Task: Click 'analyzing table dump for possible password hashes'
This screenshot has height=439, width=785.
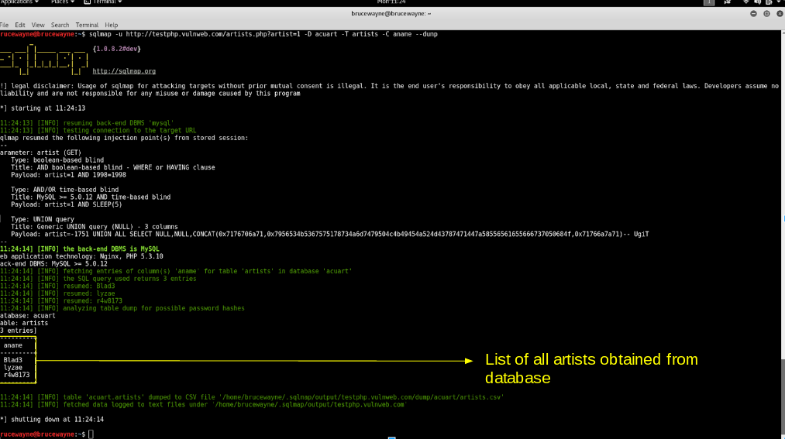Action: (122, 308)
